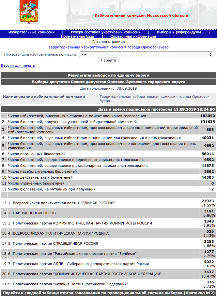Select the vote count 23923
Image resolution: width=217 pixels, height=304 pixels.
[208, 201]
